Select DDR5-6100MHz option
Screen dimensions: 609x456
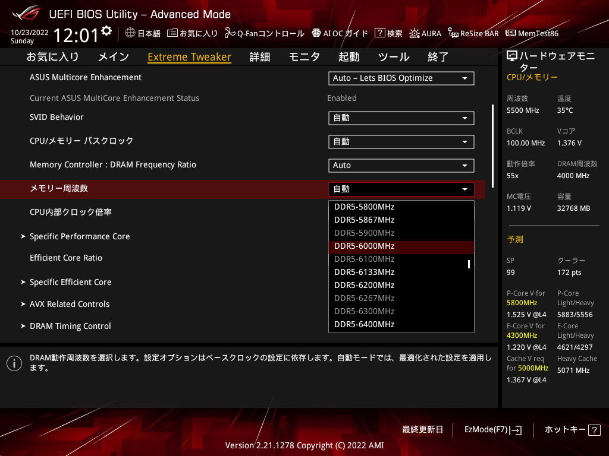(x=401, y=259)
